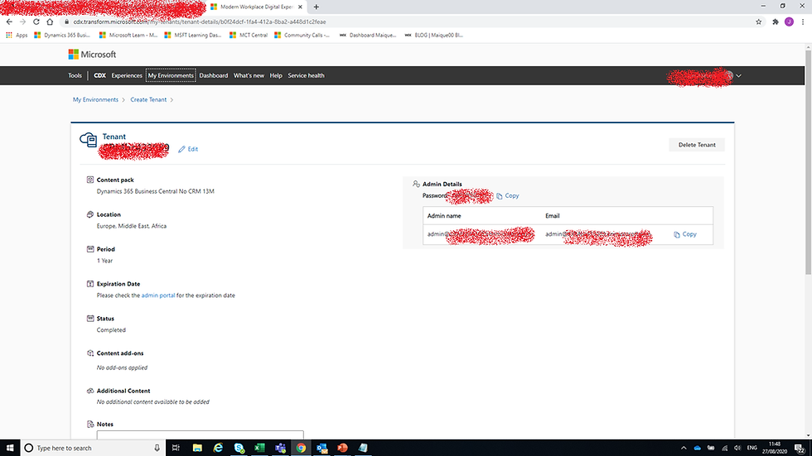Click the Location globe icon

[90, 214]
